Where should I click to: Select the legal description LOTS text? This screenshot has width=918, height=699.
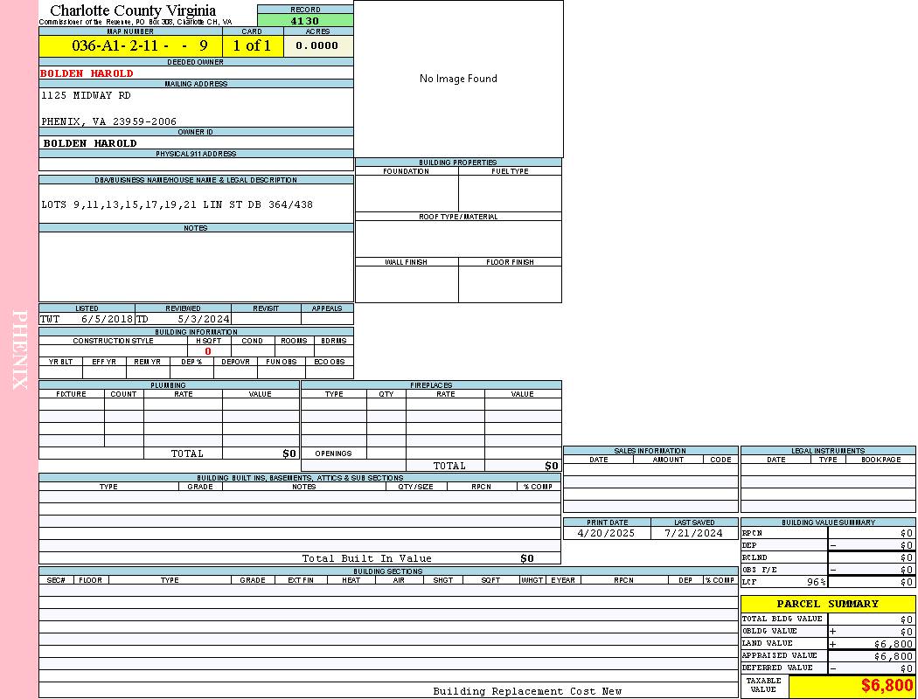tap(177, 204)
